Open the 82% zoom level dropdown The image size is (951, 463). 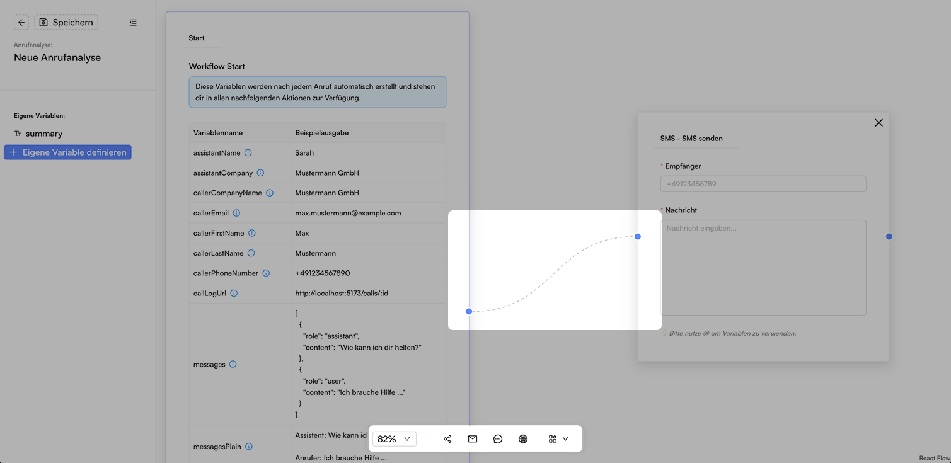[394, 439]
